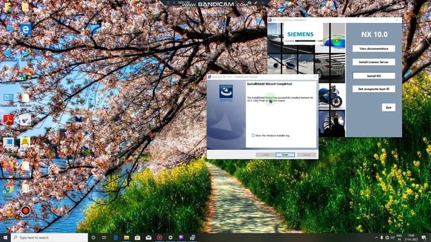Click the ENG language indicator
Viewport: 431px width, 242px height.
pyautogui.click(x=399, y=237)
